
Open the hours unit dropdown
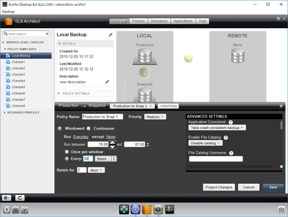[x=105, y=159]
